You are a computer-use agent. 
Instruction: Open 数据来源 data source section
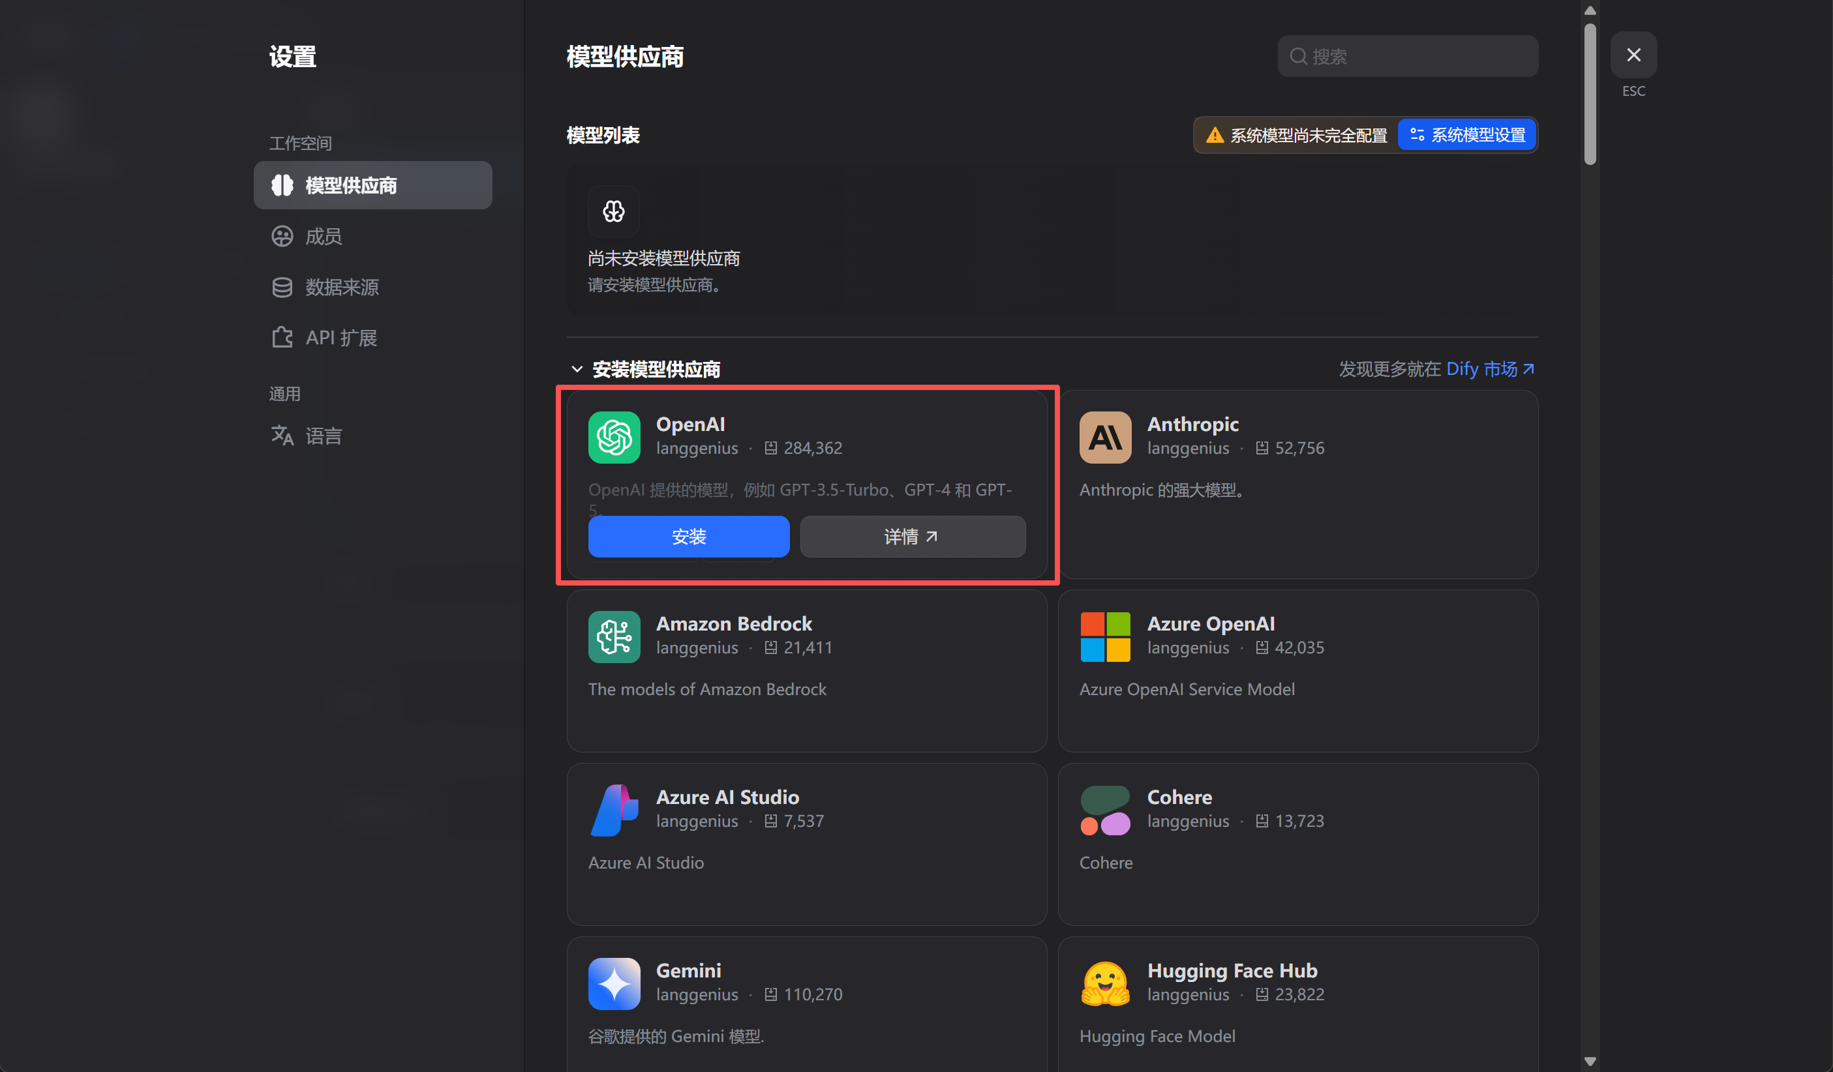372,288
